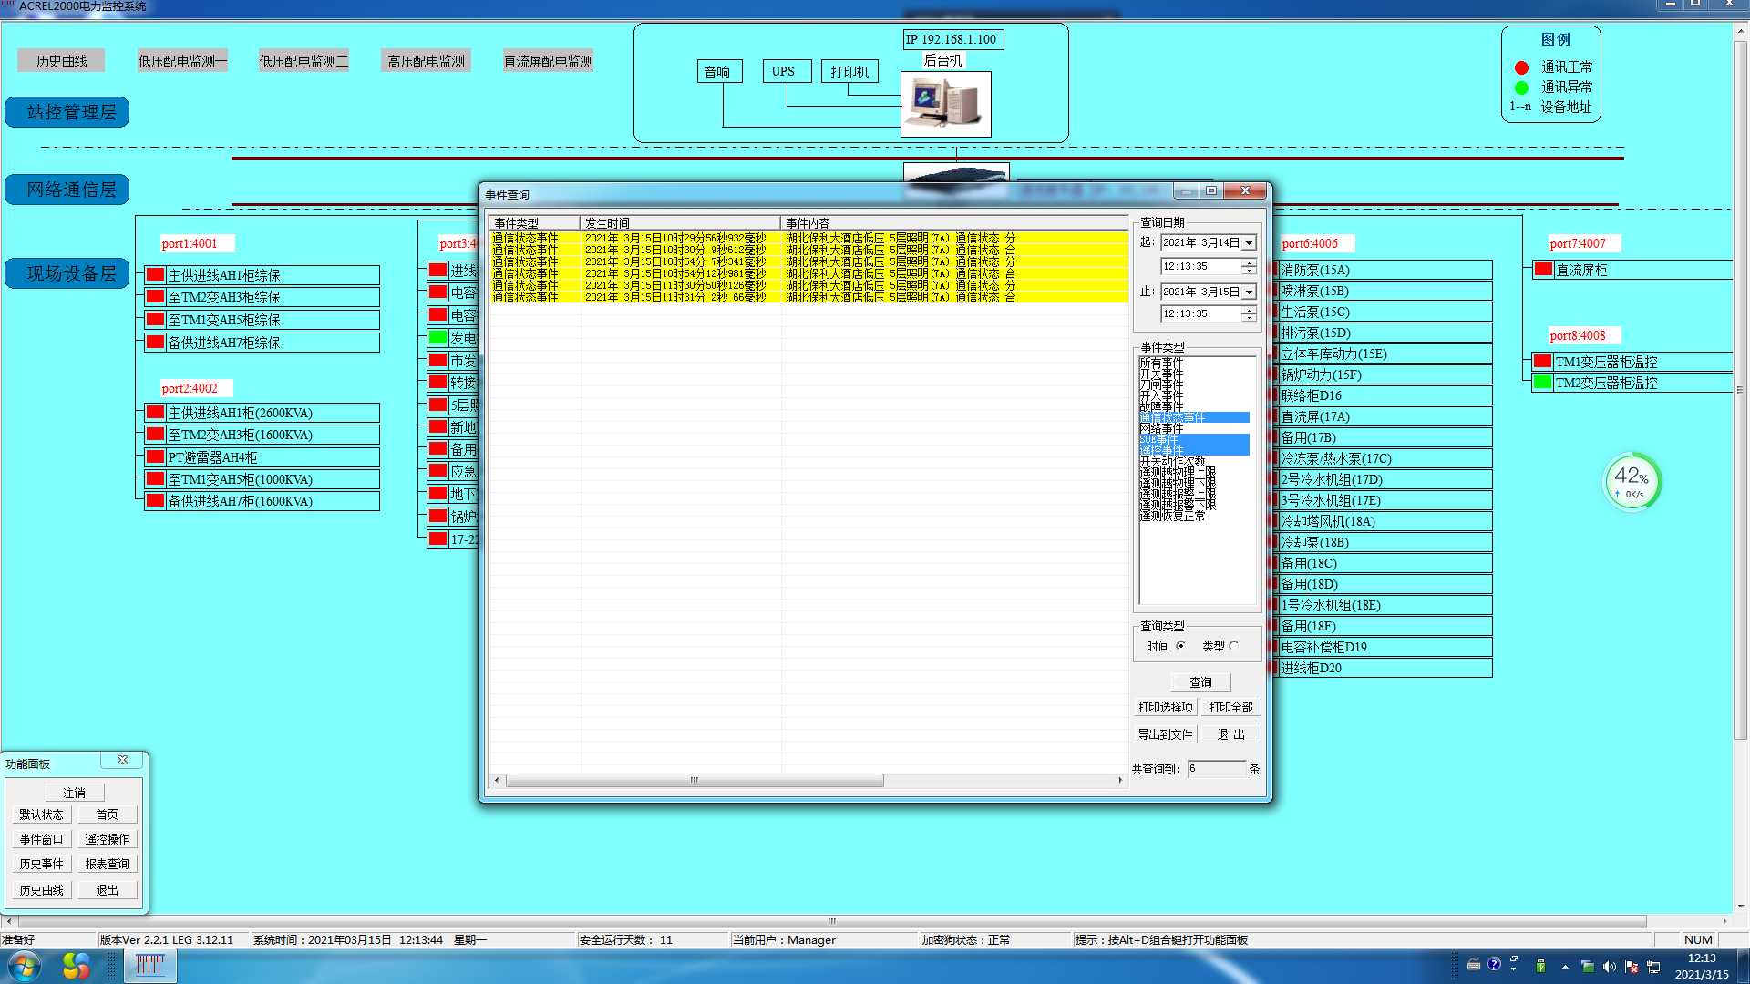1750x984 pixels.
Task: Click red indicator for PT避雷器AH4柜
Action: tap(156, 457)
